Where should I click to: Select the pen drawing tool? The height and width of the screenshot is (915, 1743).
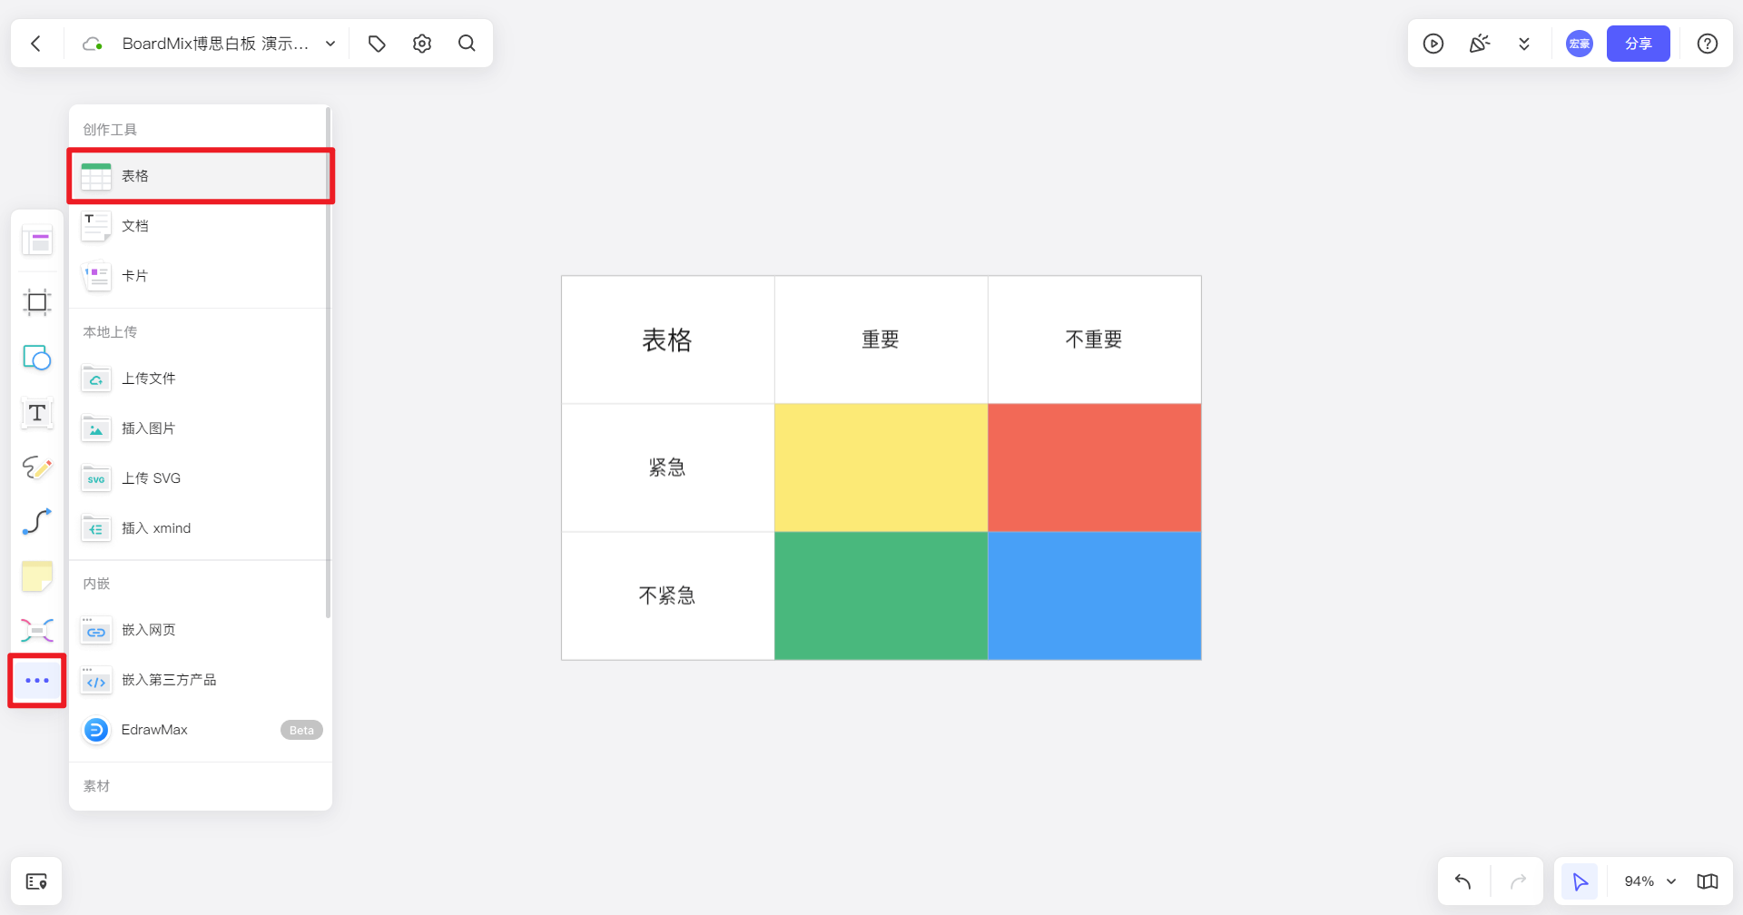pyautogui.click(x=37, y=467)
